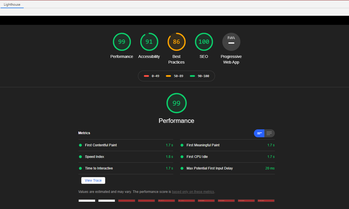Open the 'based only on these metrics' link
Screen dimensions: 349x209
[x=193, y=192]
